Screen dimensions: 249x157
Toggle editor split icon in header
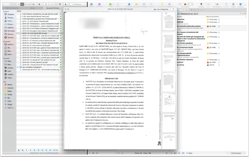245,14
